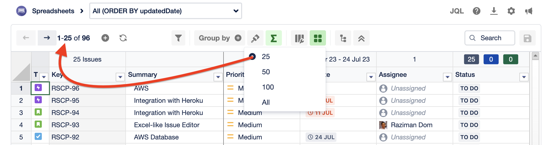Open the filter funnel icon
This screenshot has height=145, width=550.
click(178, 38)
